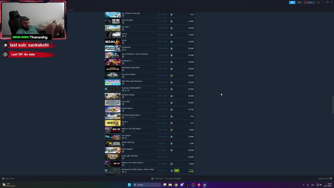Click the Gunfire Reborn price 16,79€
This screenshot has height=188, width=334.
click(191, 109)
